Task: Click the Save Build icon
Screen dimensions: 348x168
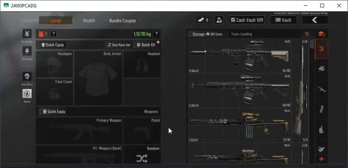Action: (27, 51)
